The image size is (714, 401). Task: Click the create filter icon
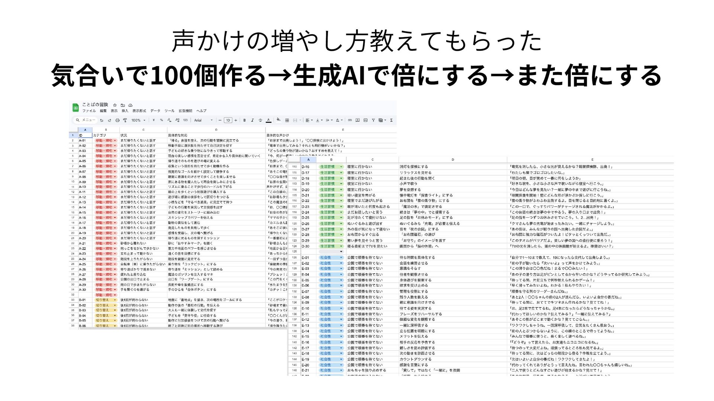click(x=373, y=120)
